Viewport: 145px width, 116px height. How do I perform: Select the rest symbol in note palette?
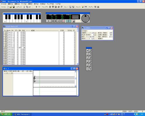pos(90,69)
